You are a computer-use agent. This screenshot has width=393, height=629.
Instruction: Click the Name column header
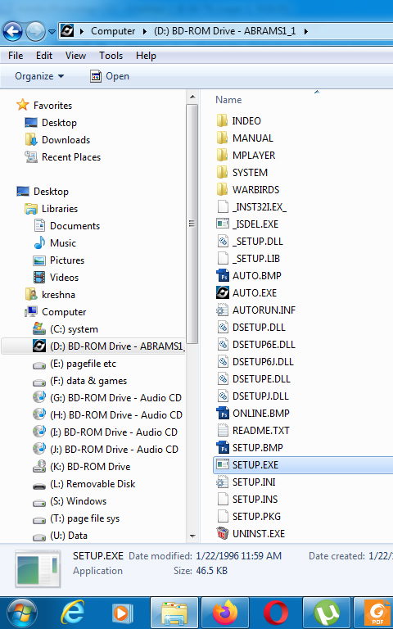[x=228, y=100]
